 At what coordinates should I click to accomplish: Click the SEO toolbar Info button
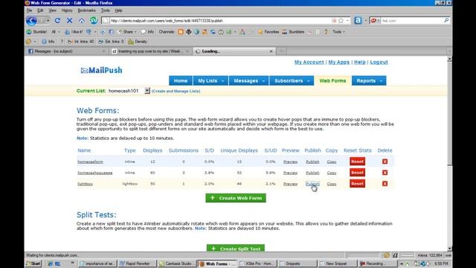(x=48, y=42)
